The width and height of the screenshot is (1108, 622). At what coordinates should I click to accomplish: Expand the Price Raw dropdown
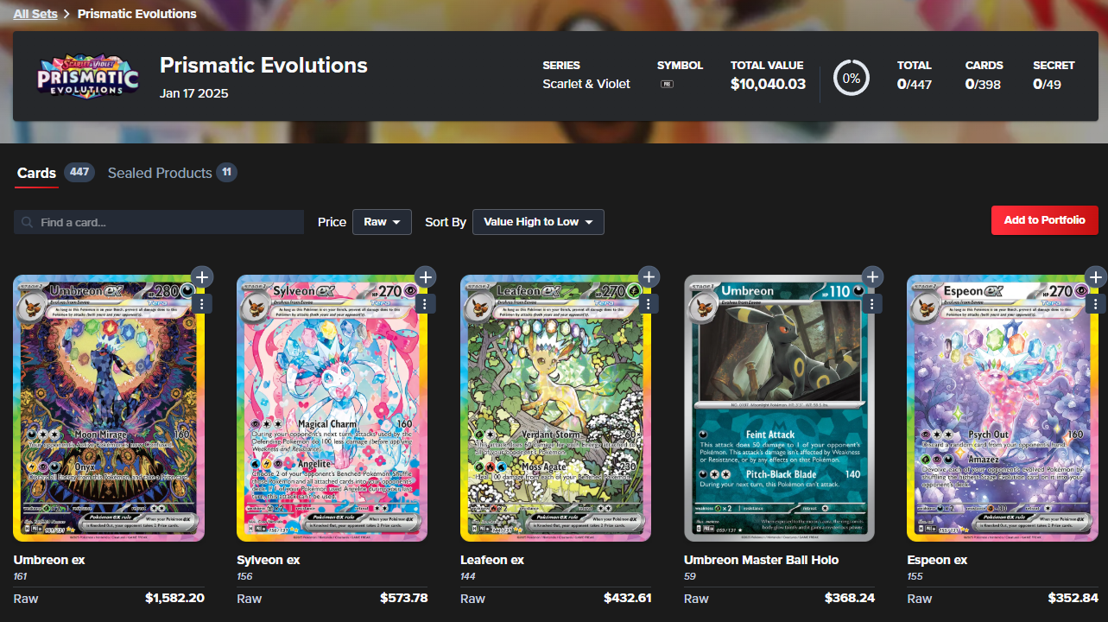pos(382,222)
